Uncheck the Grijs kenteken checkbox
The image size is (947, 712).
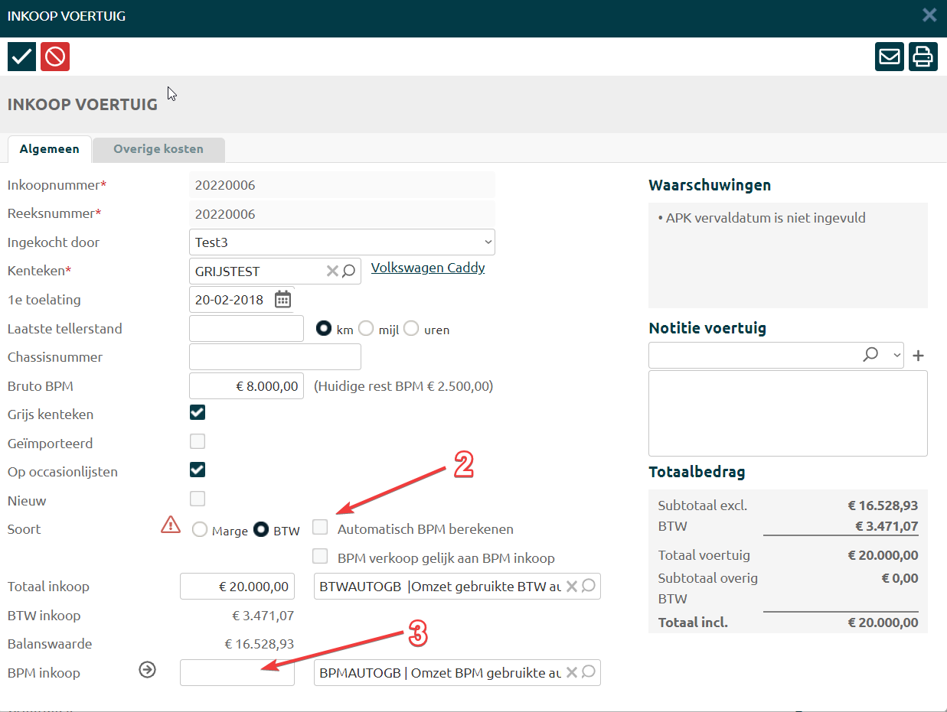click(x=198, y=413)
